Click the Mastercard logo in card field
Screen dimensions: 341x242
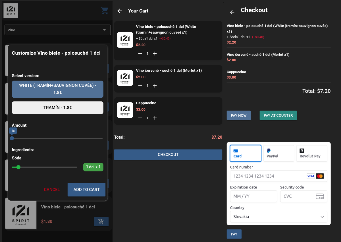click(x=320, y=176)
